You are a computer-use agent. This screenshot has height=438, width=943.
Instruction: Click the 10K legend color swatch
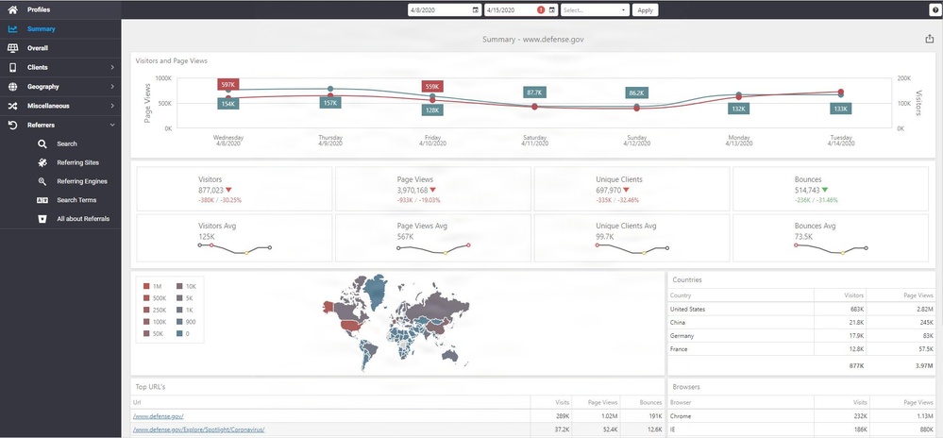tap(179, 286)
